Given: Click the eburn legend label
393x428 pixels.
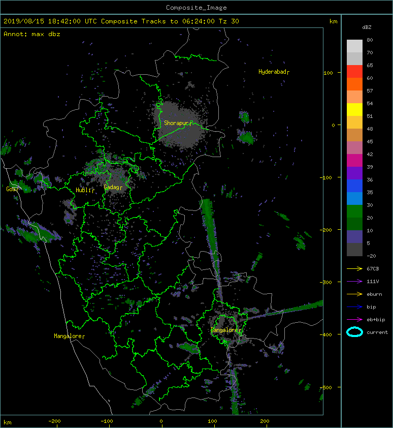Looking at the screenshot, I should click(374, 294).
